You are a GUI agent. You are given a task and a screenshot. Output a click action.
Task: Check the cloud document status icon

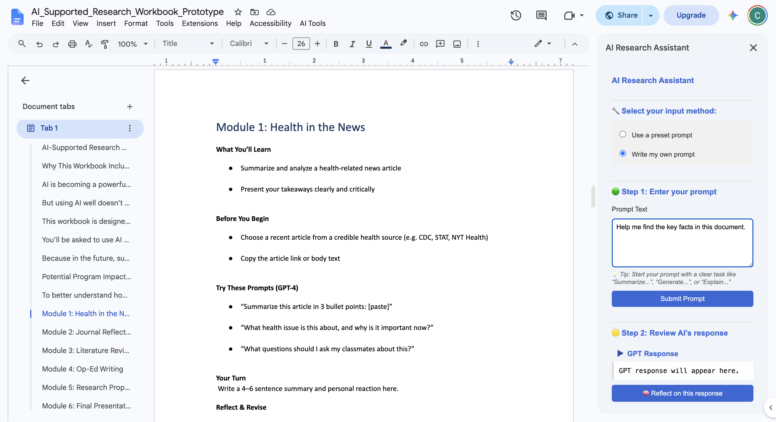(271, 12)
